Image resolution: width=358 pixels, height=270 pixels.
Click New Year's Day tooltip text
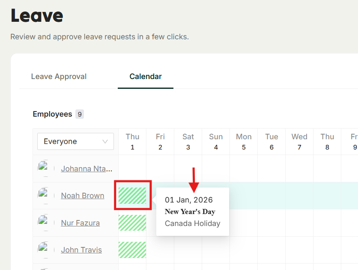[190, 211]
